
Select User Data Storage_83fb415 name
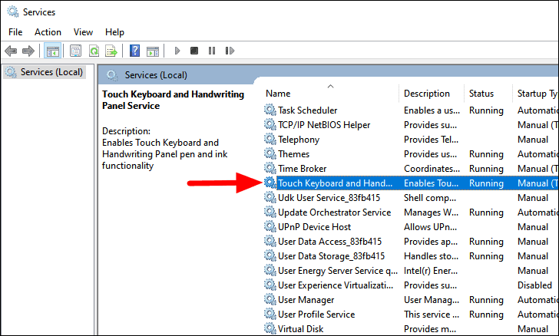(331, 256)
